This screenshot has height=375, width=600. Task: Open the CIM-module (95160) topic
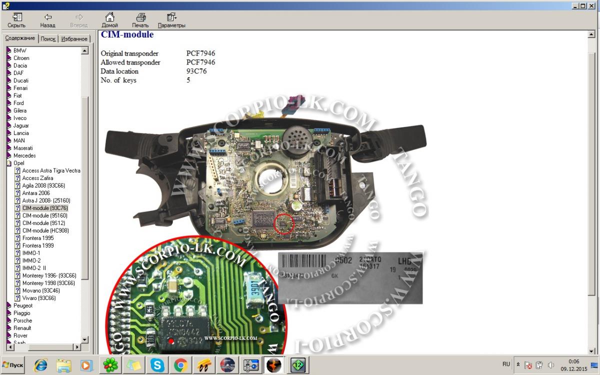(44, 215)
